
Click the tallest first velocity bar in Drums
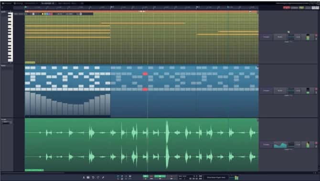click(27, 103)
